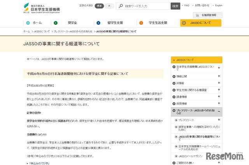
Task: Click the arrow icon beside 学生支援に関する各種調査
Action: (x=174, y=90)
